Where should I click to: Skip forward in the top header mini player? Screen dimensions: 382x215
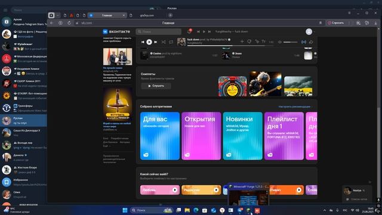click(210, 32)
